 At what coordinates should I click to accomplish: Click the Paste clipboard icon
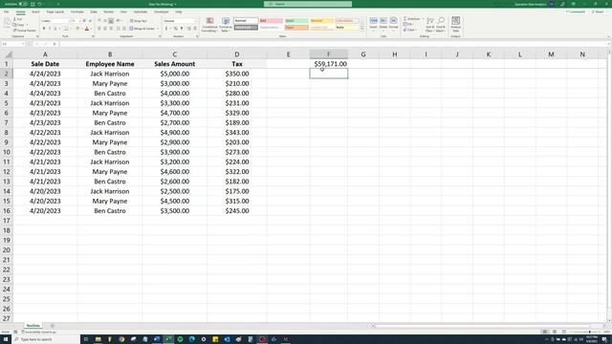7,23
